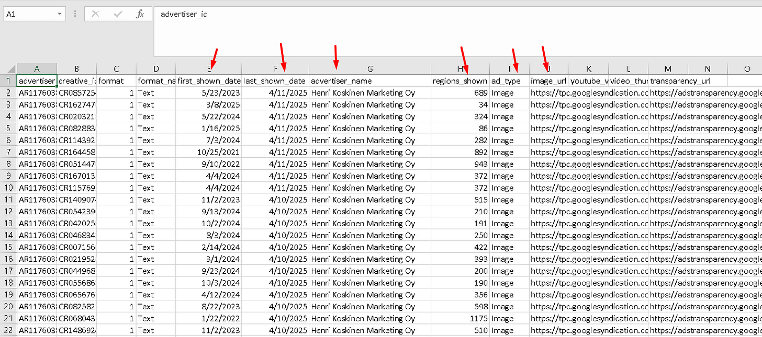Click cell with date 9/10/2022
The height and width of the screenshot is (337, 762).
click(209, 164)
